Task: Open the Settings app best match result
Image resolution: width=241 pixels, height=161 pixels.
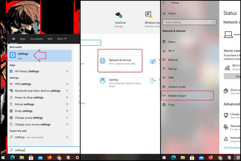Action: pyautogui.click(x=40, y=56)
